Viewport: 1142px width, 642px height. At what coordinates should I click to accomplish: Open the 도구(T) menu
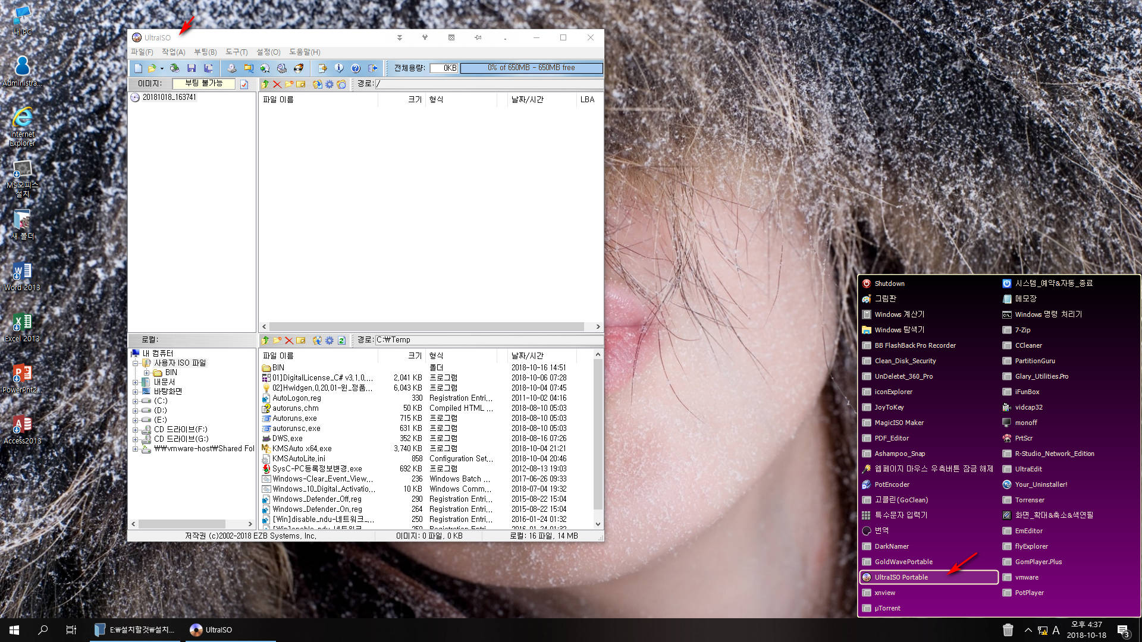(236, 52)
